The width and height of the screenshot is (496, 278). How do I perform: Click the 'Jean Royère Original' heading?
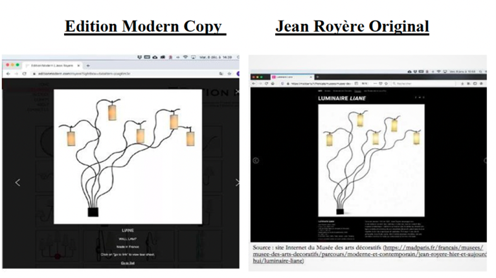352,27
